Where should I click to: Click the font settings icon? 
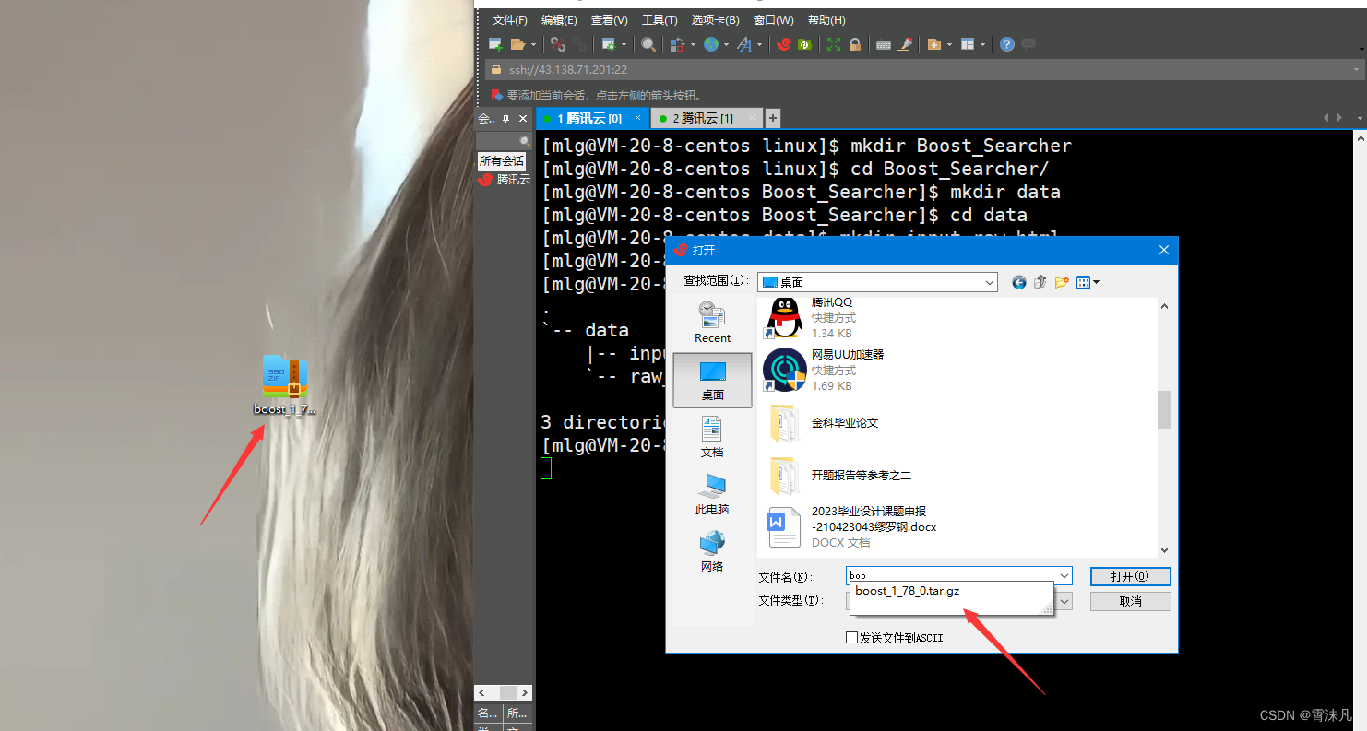[743, 44]
